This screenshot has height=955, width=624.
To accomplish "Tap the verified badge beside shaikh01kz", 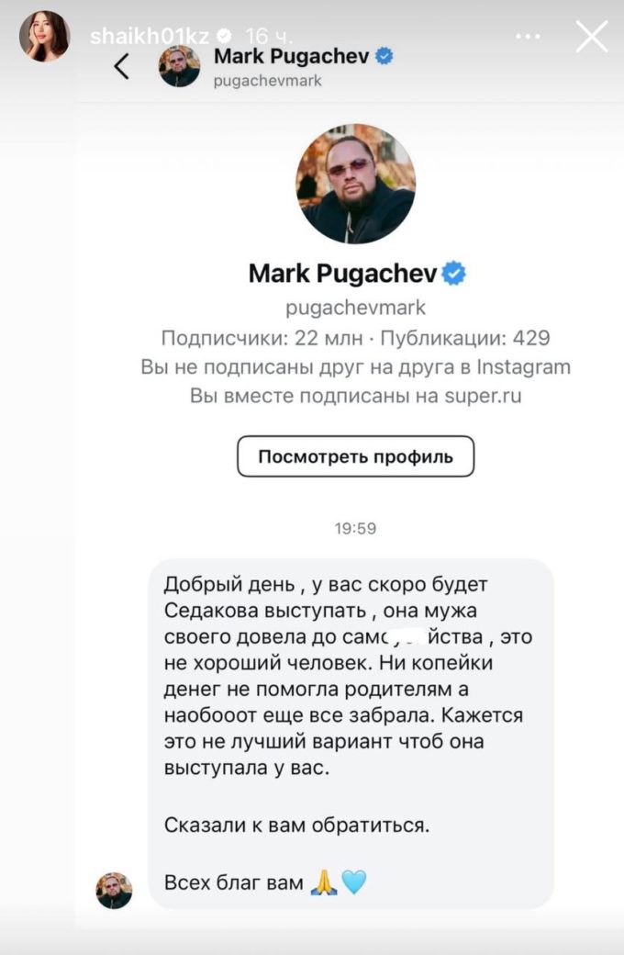I will click(x=225, y=36).
